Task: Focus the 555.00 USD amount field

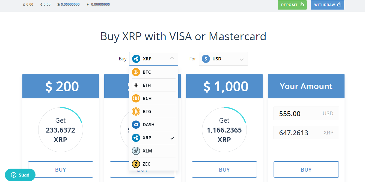Action: click(x=306, y=113)
